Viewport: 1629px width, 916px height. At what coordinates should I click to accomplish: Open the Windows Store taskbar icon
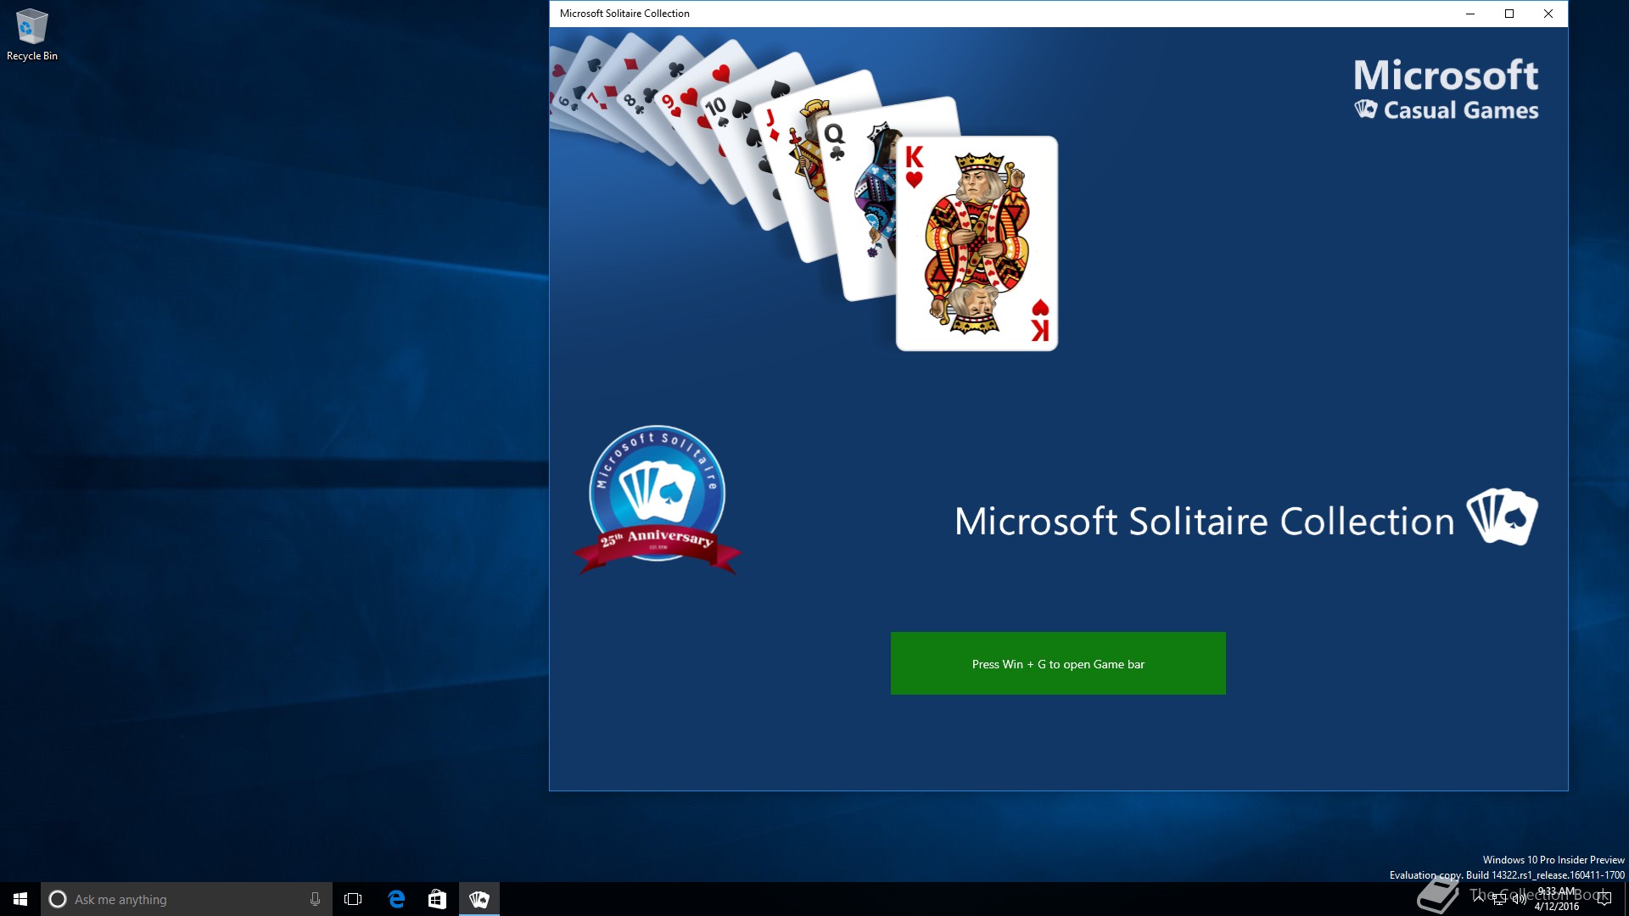click(437, 899)
